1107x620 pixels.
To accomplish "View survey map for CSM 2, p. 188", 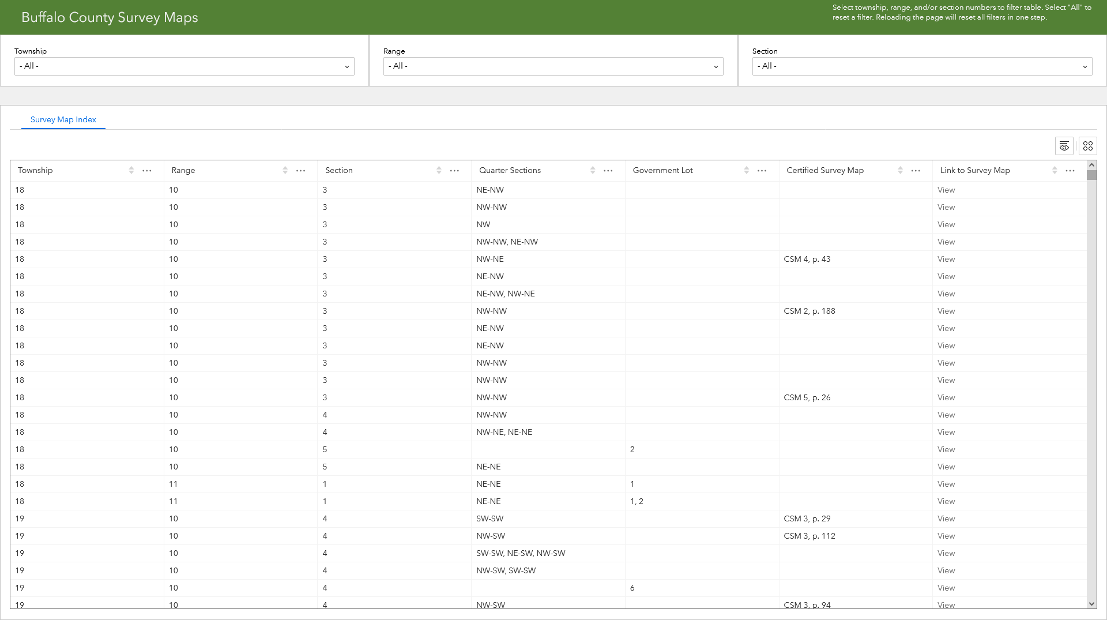I will pos(946,311).
